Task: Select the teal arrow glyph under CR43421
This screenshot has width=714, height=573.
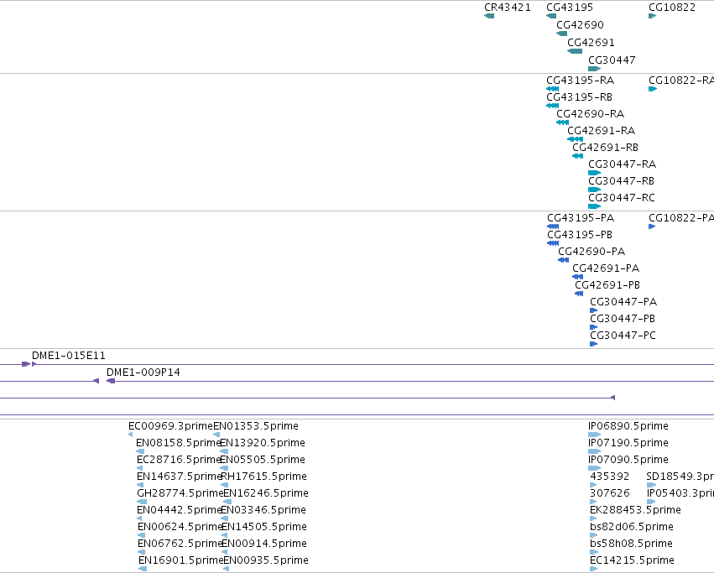Action: (489, 16)
